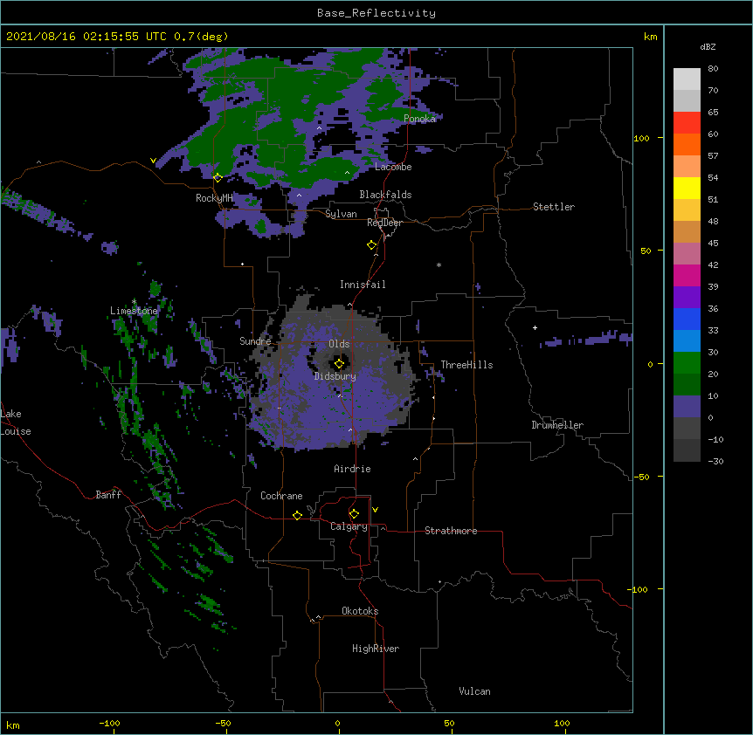Click the Airdrie city label

coord(352,469)
